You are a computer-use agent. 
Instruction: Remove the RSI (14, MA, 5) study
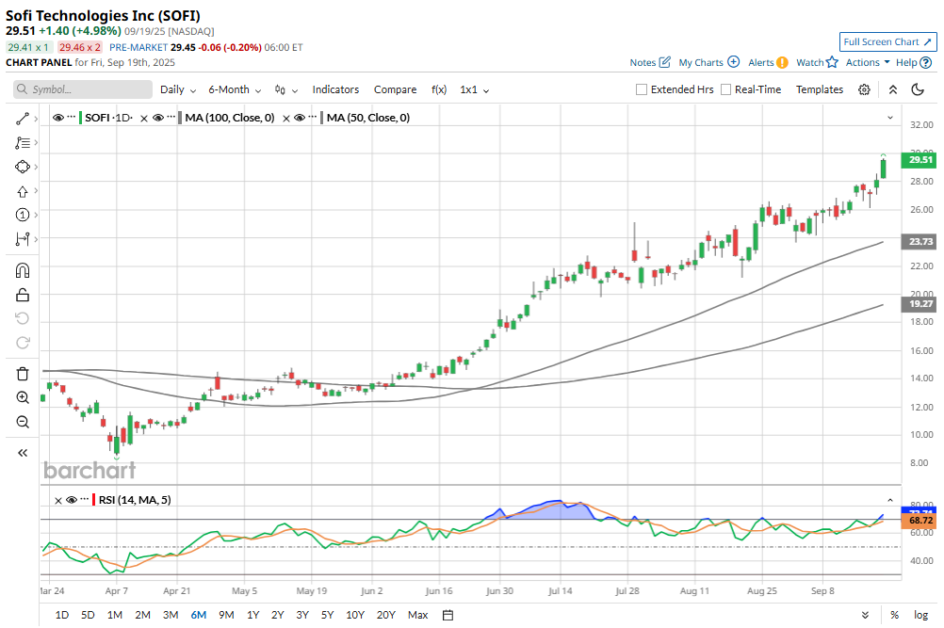pyautogui.click(x=57, y=501)
